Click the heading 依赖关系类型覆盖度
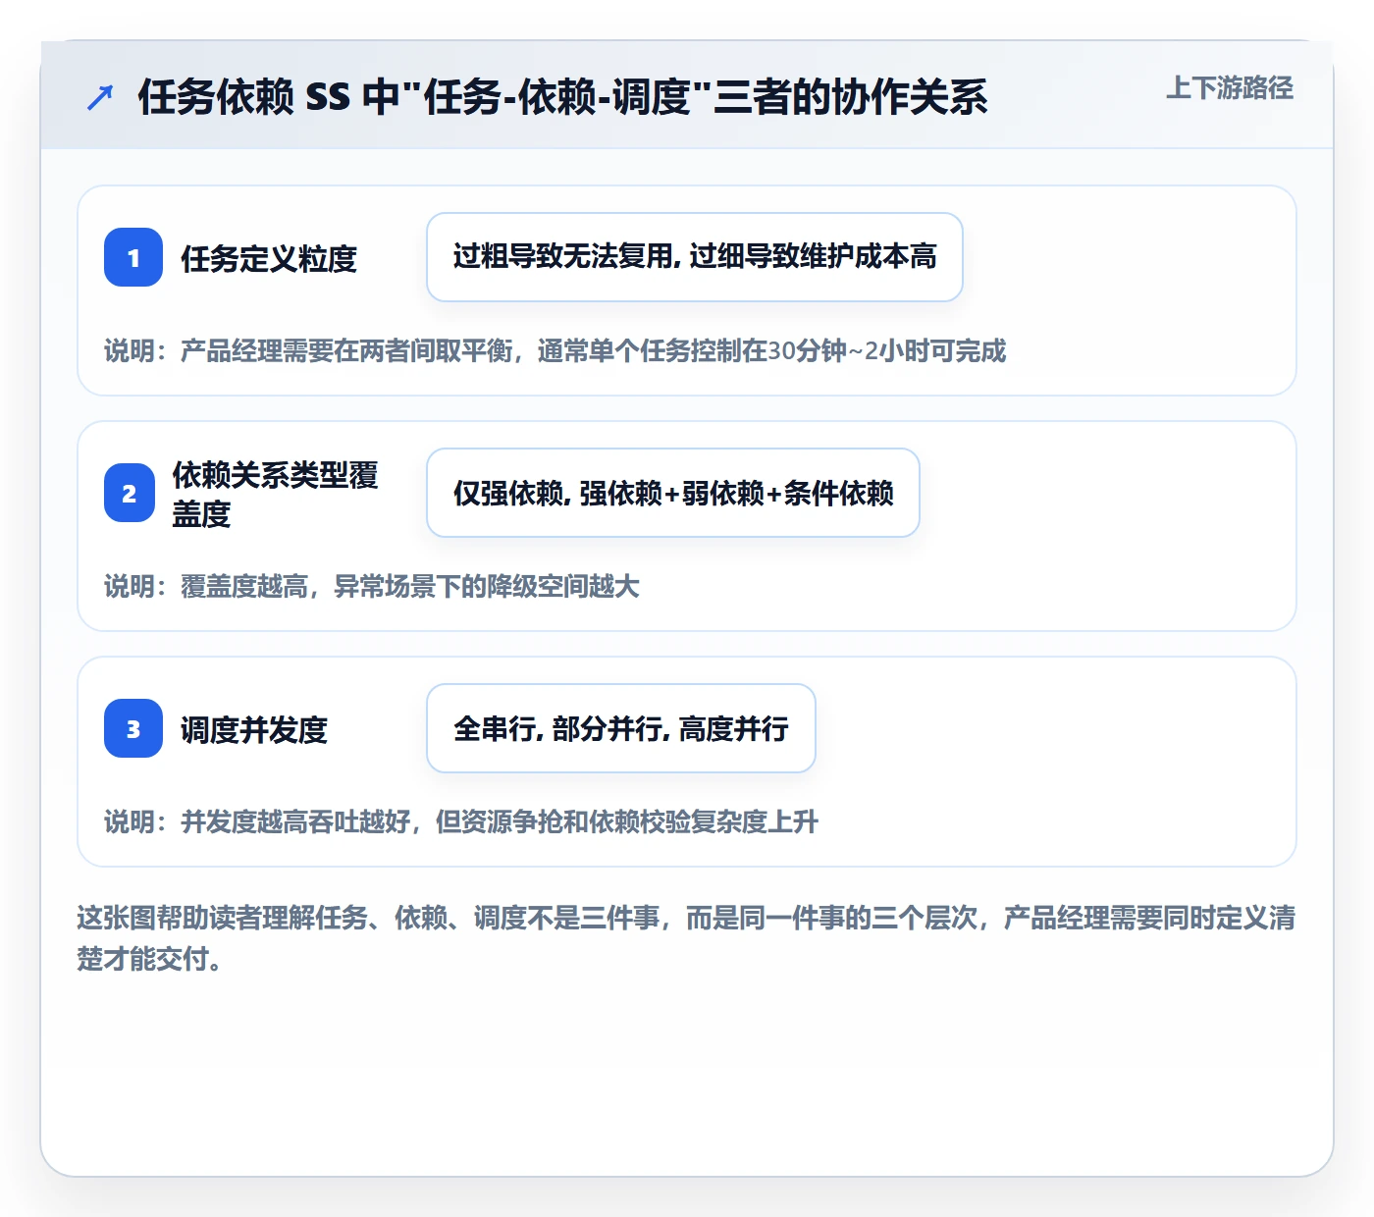 (276, 494)
